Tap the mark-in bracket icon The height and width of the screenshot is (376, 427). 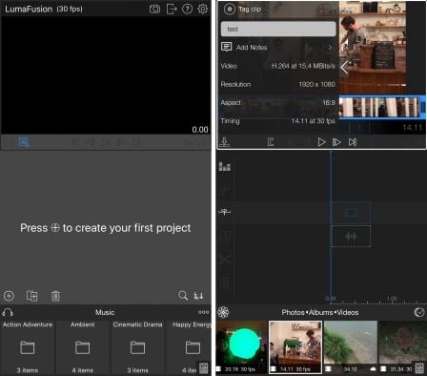[271, 142]
